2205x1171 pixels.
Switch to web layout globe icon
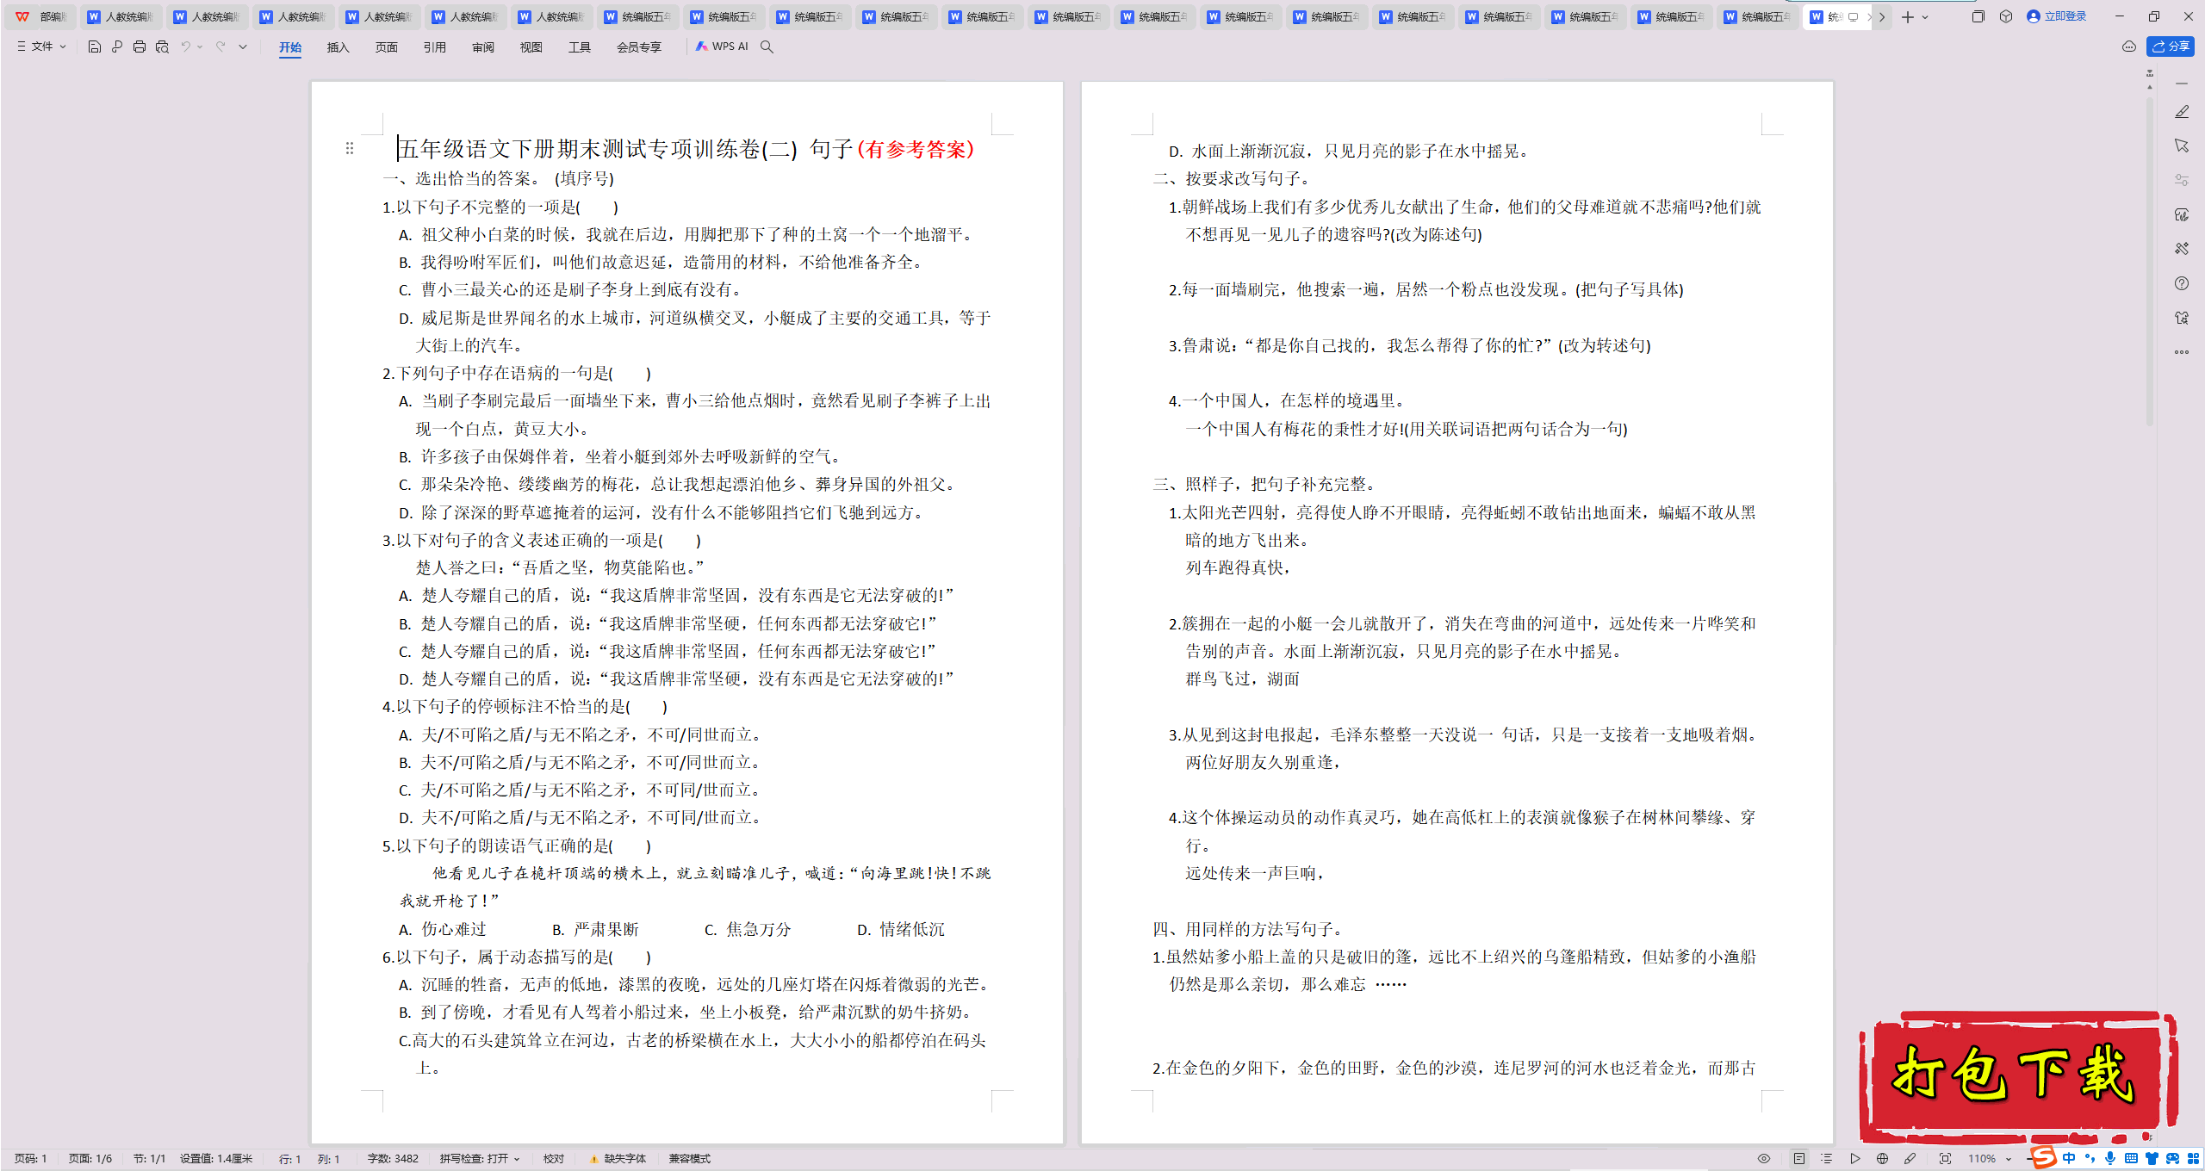1883,1159
